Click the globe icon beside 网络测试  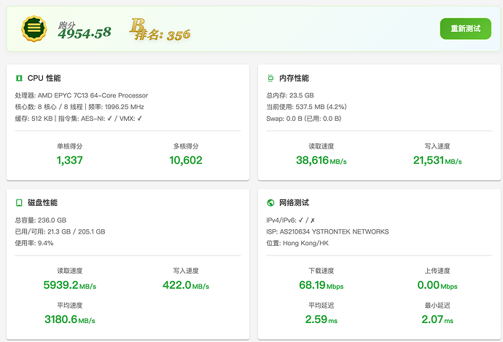click(x=270, y=203)
